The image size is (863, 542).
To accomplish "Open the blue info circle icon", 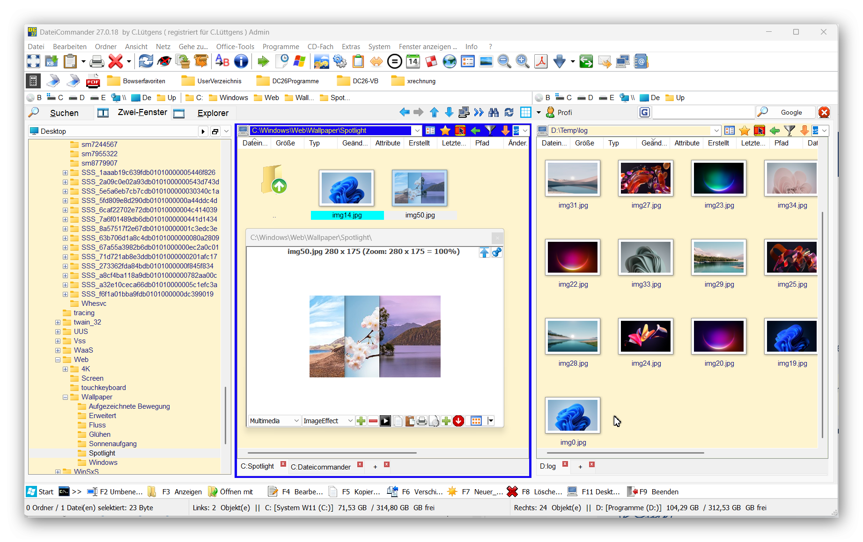I will [241, 61].
